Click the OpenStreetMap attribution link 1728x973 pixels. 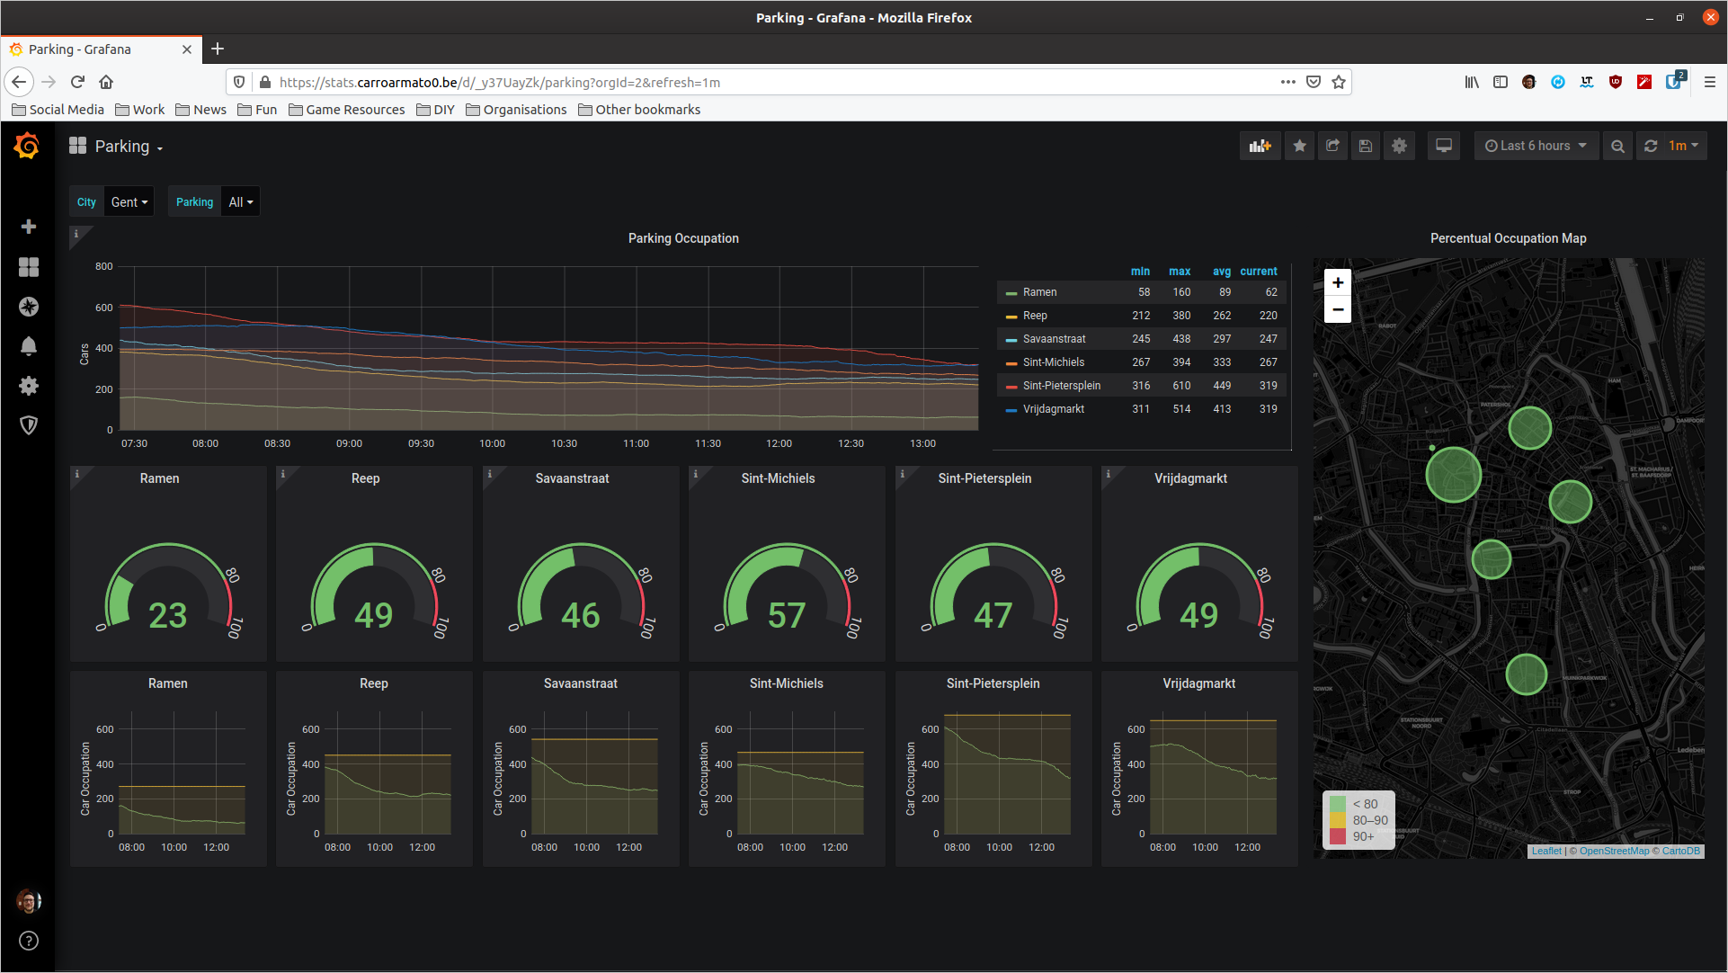[x=1614, y=851]
